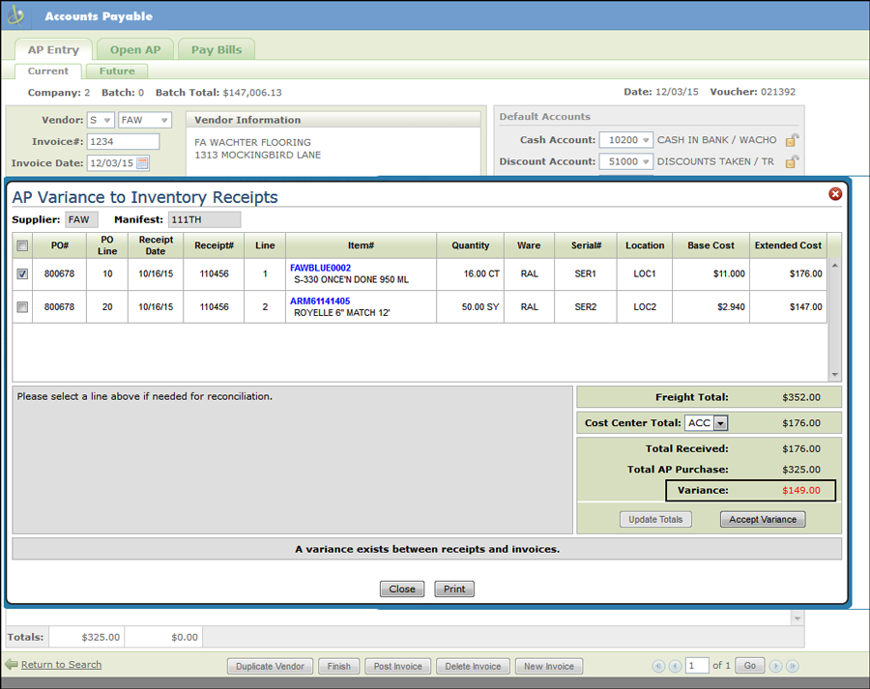This screenshot has width=870, height=689.
Task: Expand the Cash Account 10200 dropdown
Action: 644,140
